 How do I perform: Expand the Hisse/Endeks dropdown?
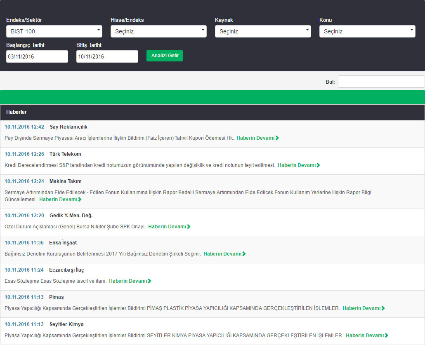point(158,31)
